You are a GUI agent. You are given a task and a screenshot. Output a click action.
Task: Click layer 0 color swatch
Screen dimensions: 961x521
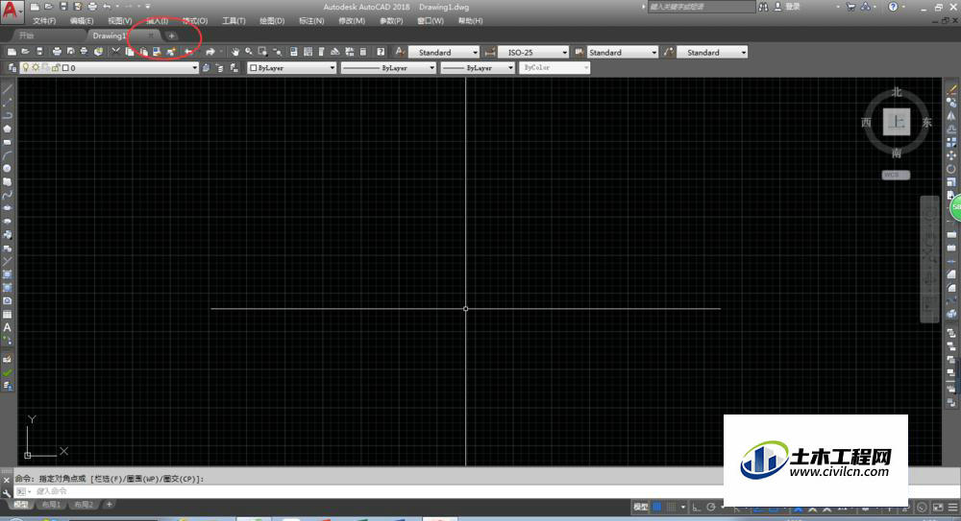65,68
